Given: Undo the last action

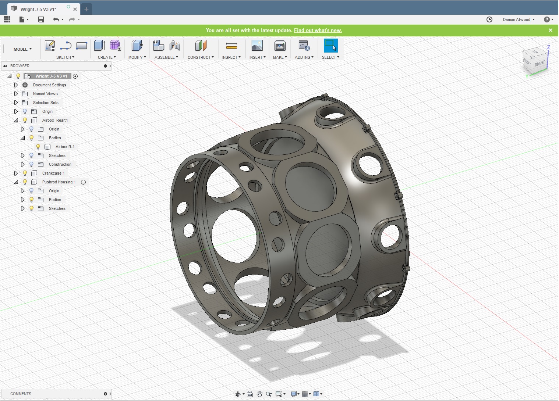Looking at the screenshot, I should point(56,19).
